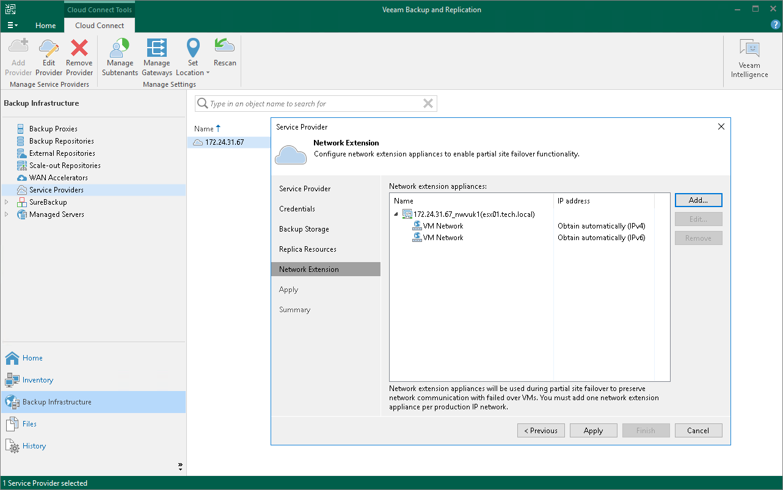Screen dimensions: 783x490
Task: Click the Scale-out Repositories tree icon
Action: (22, 166)
